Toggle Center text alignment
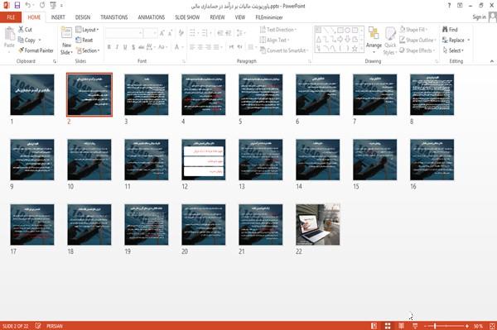497x330 pixels. 200,47
